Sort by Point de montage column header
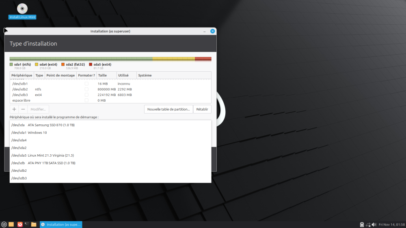The height and width of the screenshot is (228, 406). (60, 75)
